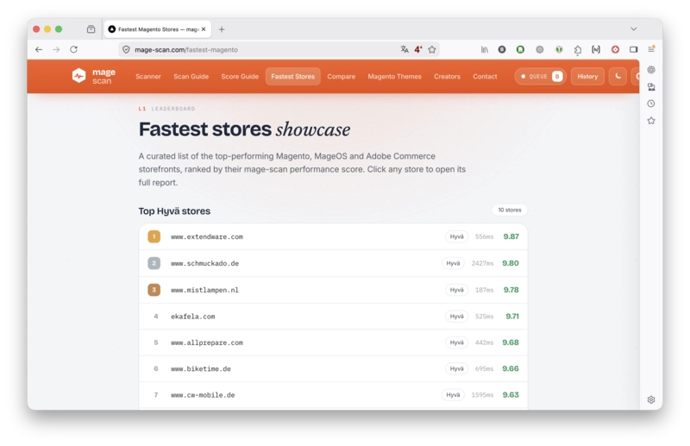Open the Scan Guide nav item

coord(191,76)
